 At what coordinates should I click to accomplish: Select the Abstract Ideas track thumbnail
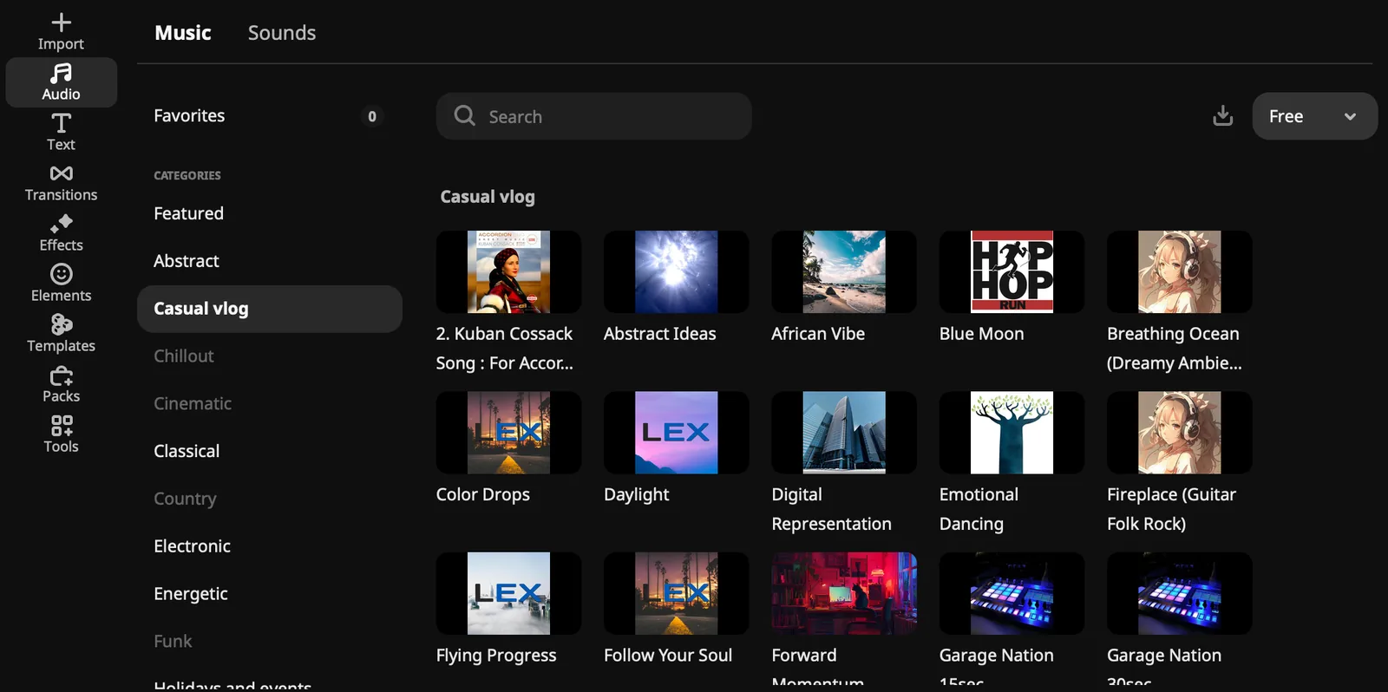coord(676,271)
